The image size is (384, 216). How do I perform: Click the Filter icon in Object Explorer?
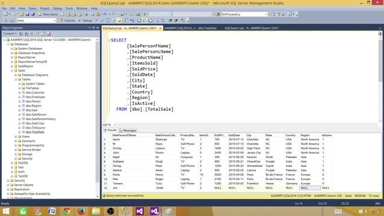click(37, 34)
